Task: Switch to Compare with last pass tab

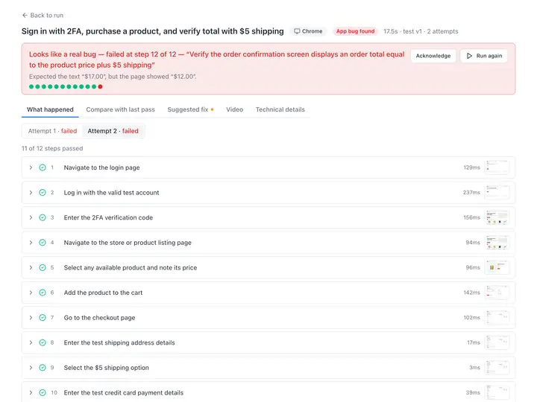Action: coord(120,109)
